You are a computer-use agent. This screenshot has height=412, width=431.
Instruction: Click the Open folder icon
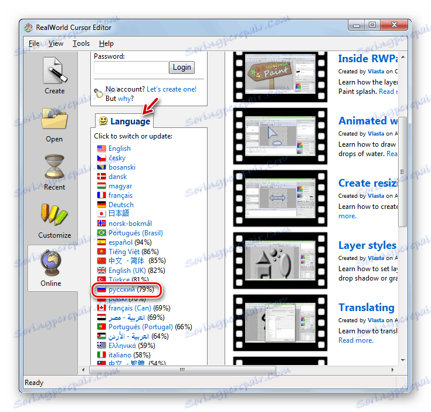(55, 119)
